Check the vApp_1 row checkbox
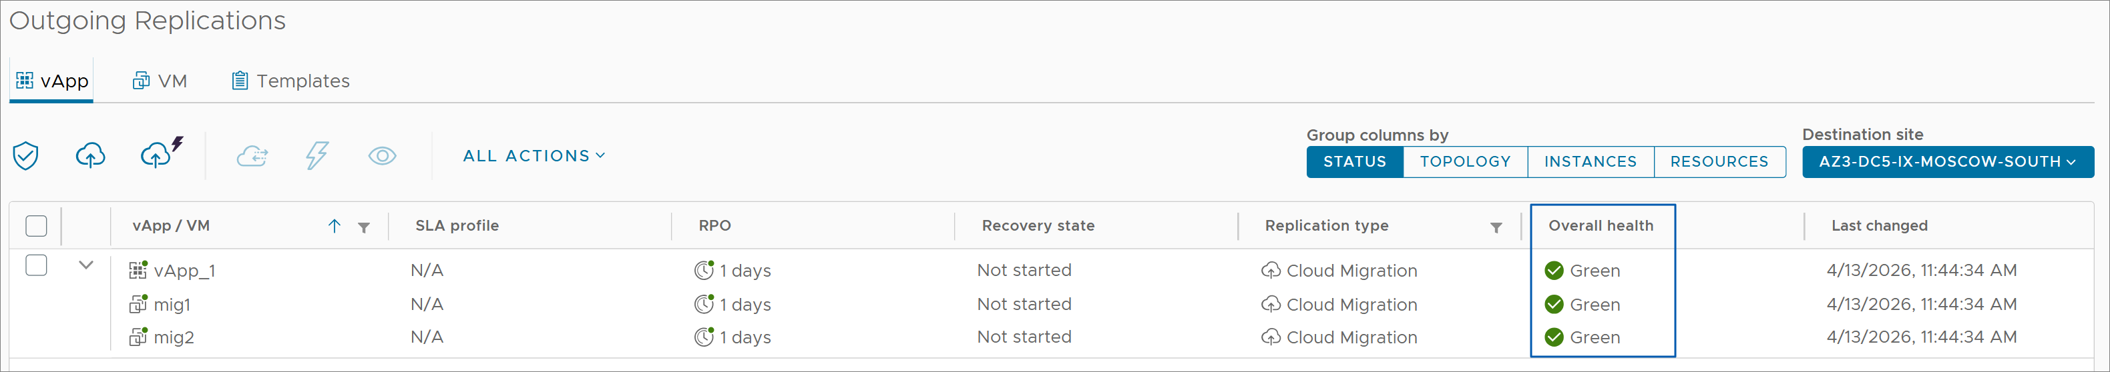Screen dimensions: 2110x372 pos(36,266)
